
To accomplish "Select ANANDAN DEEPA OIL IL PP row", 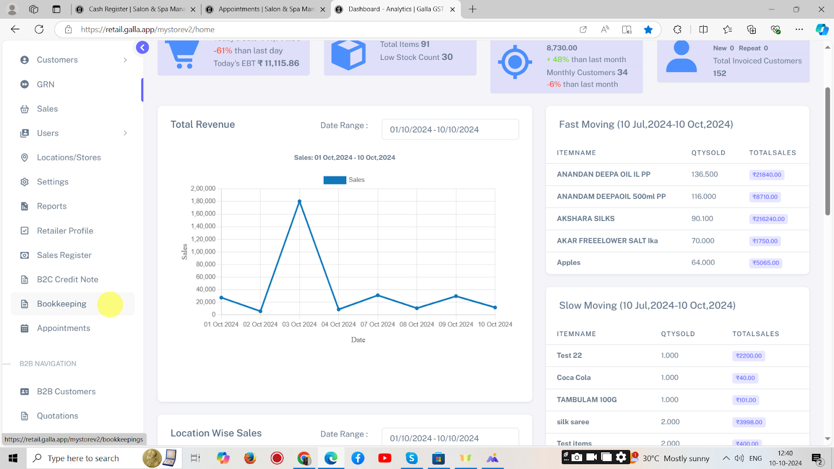I will point(678,175).
